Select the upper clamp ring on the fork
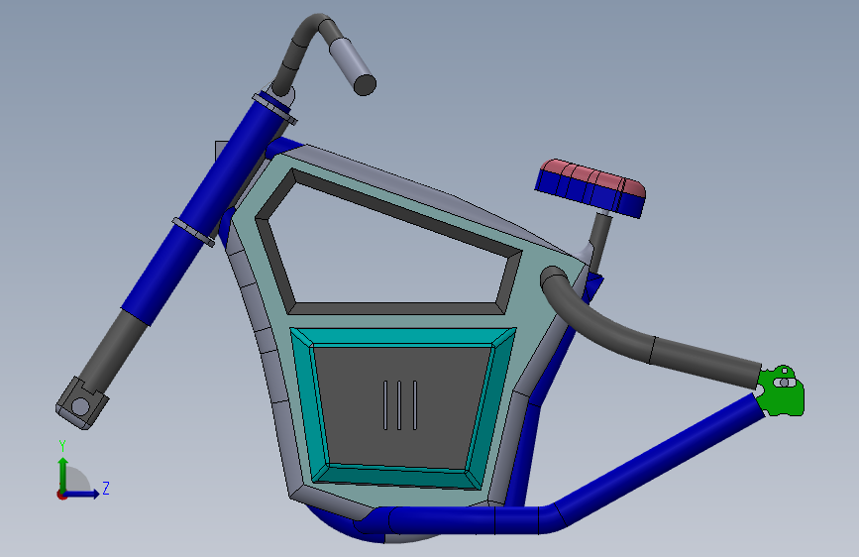 (x=275, y=109)
